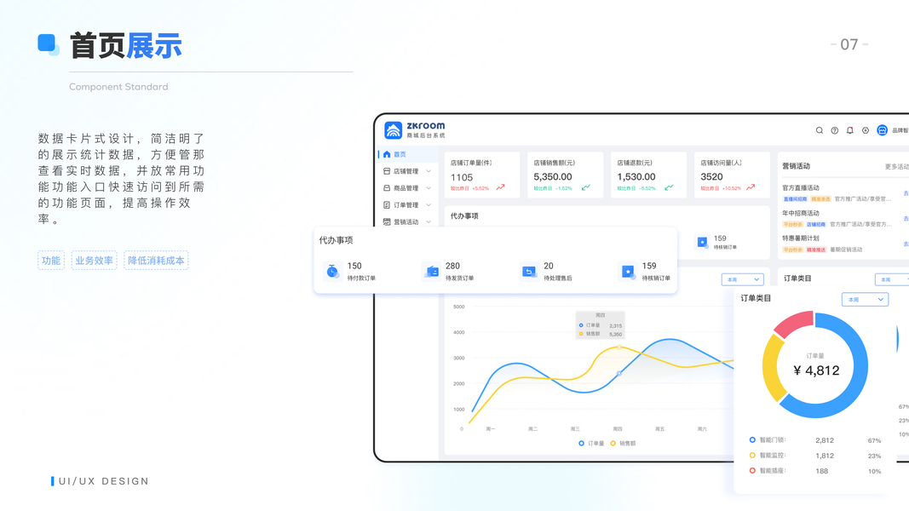Click the 店铺销售额(元) value 5,350.00
Image resolution: width=909 pixels, height=511 pixels.
553,176
